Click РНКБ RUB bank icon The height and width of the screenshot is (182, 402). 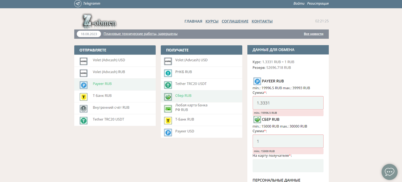[x=168, y=73]
